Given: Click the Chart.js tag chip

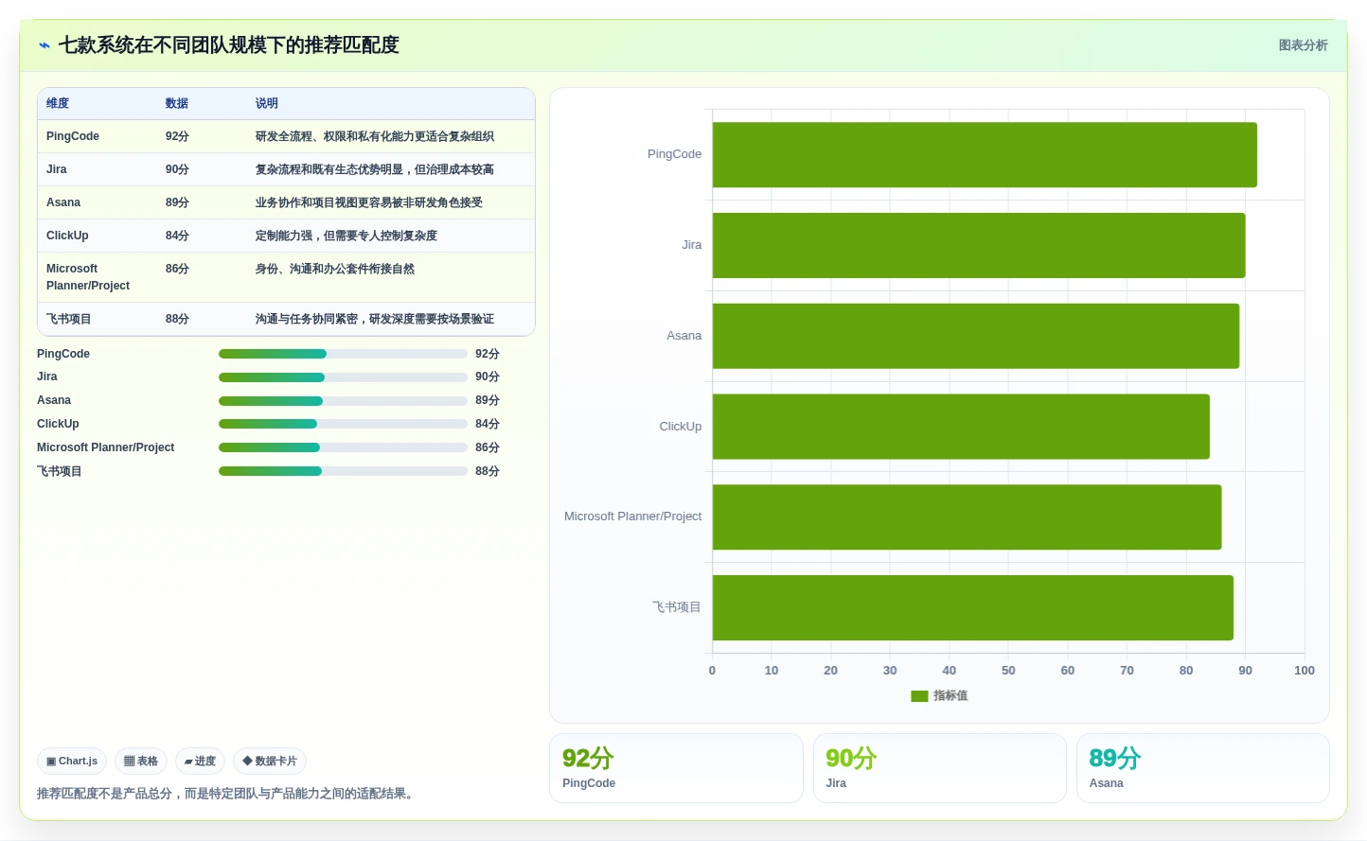Looking at the screenshot, I should [72, 761].
